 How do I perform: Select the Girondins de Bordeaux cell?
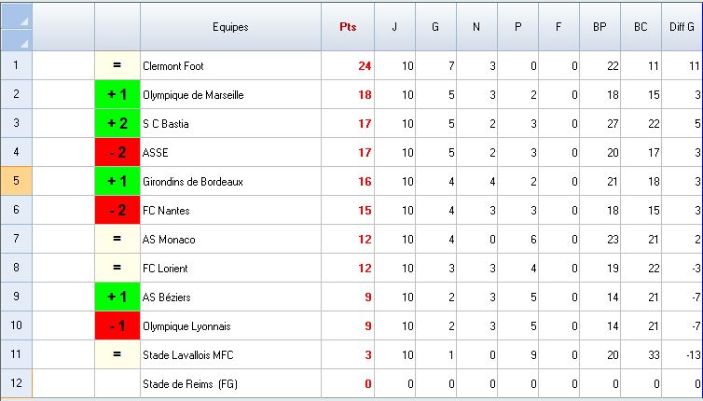[230, 182]
